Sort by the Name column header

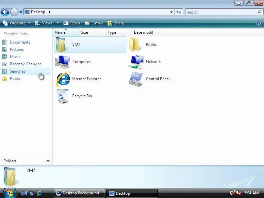coord(66,32)
